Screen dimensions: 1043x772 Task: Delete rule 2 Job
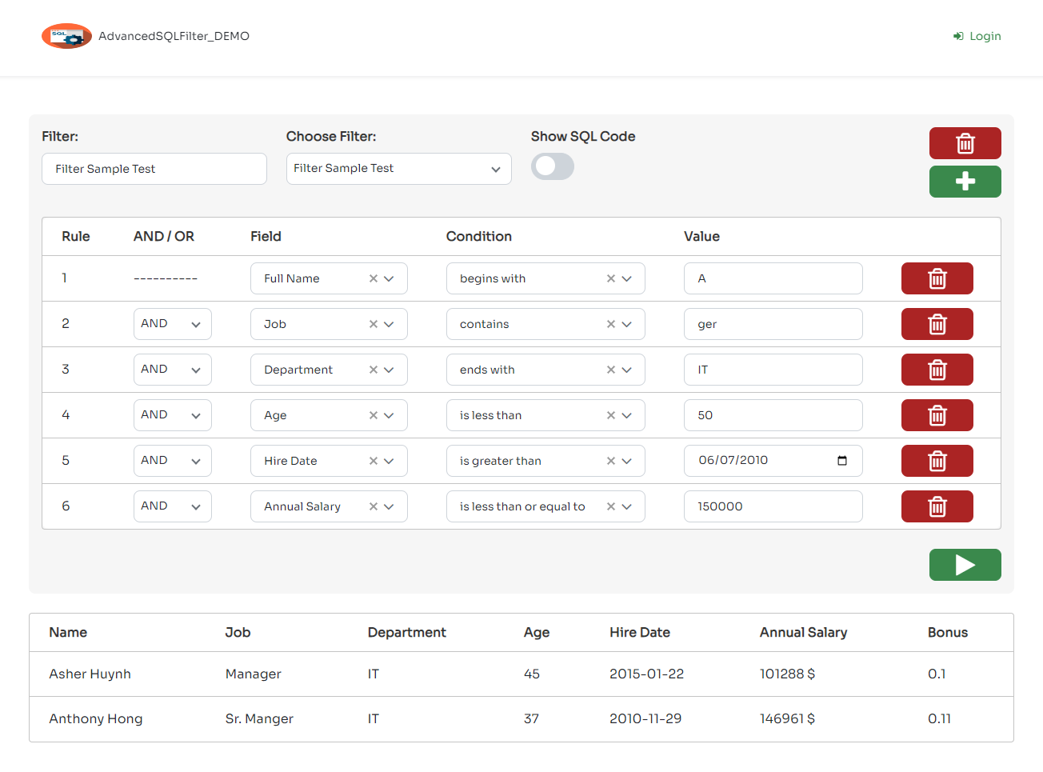(x=937, y=324)
